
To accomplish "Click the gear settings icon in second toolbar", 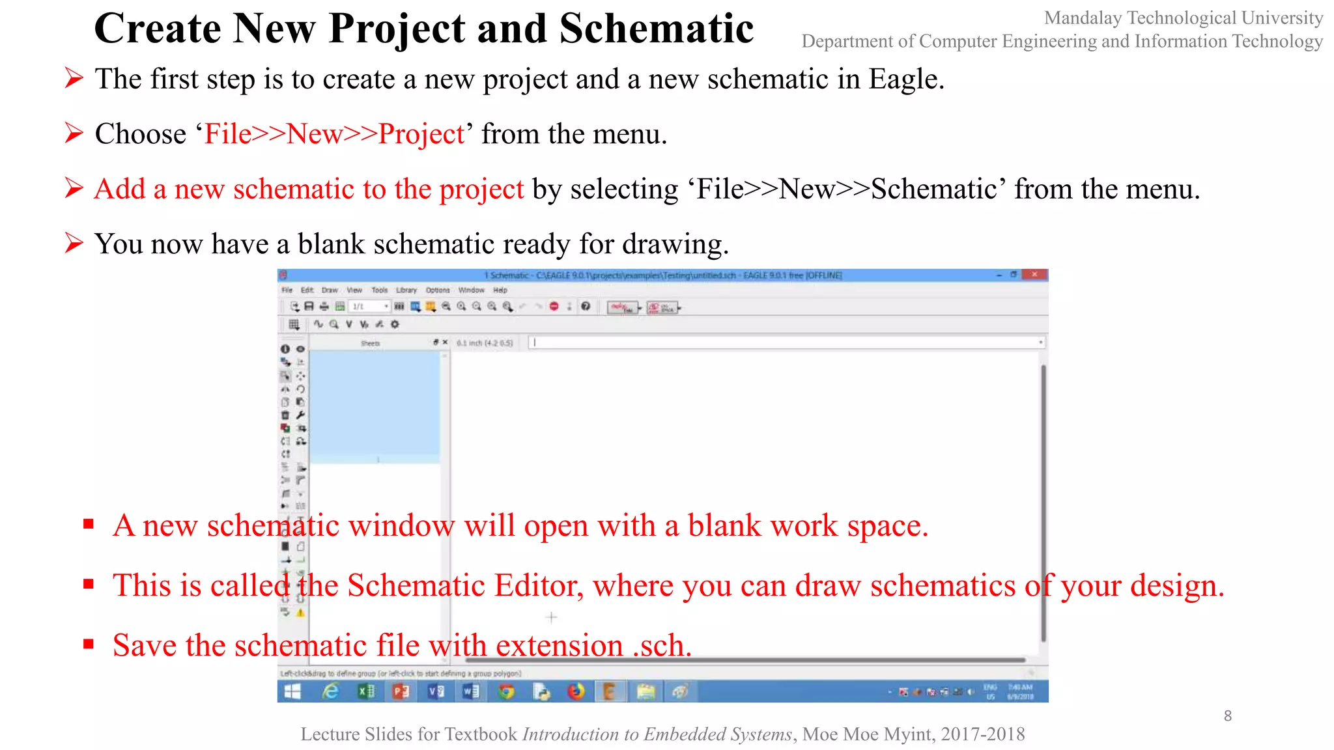I will pyautogui.click(x=395, y=324).
